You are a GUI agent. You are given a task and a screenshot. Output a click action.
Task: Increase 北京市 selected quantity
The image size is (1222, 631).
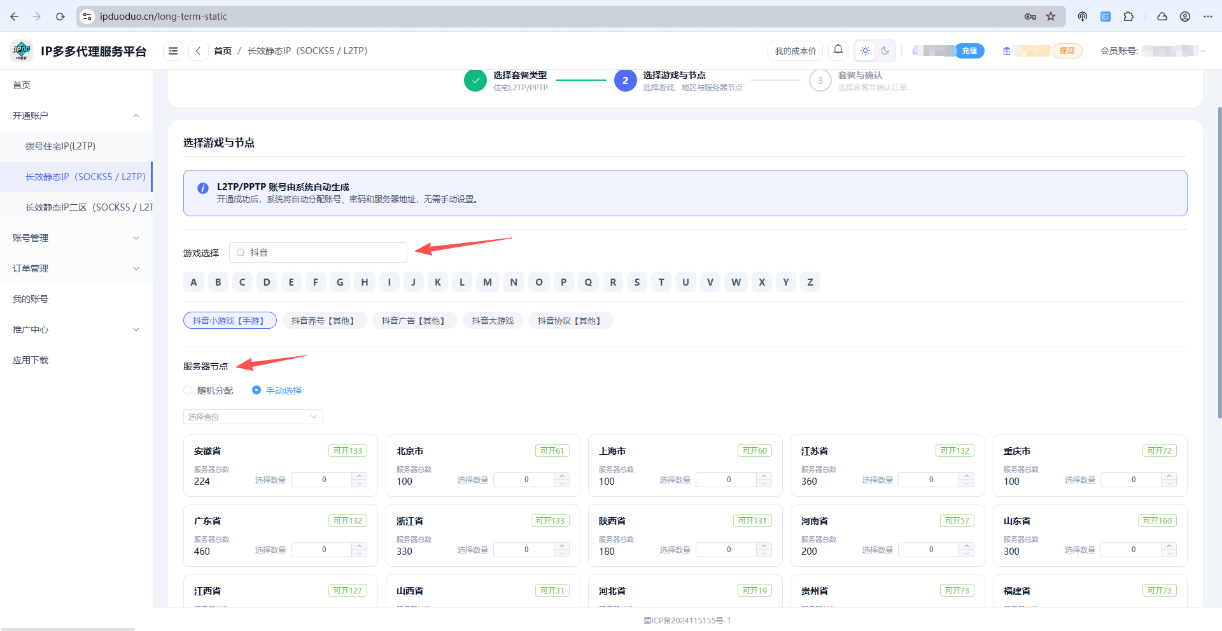[x=562, y=476]
